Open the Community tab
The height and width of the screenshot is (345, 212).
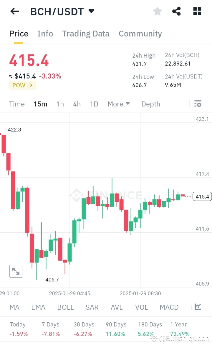coord(140,34)
